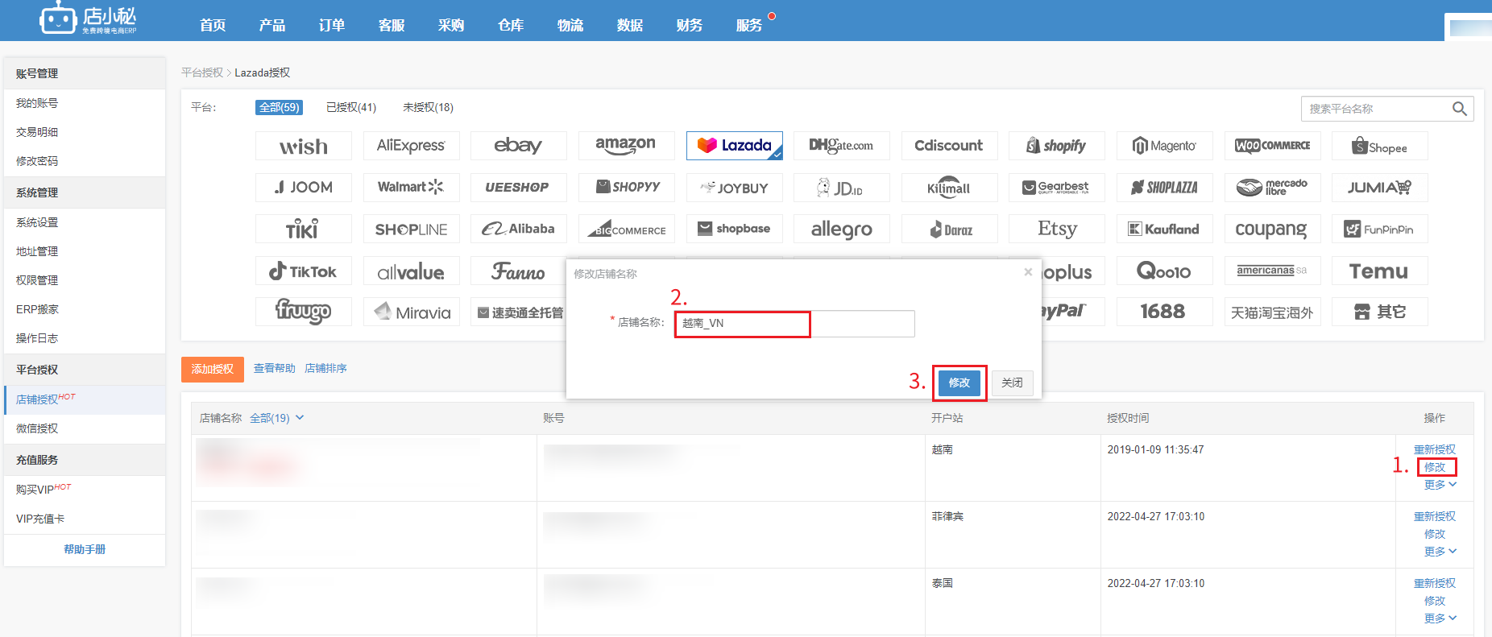Screen dimensions: 1492x637
Task: Open the 首页 top menu
Action: click(x=213, y=25)
